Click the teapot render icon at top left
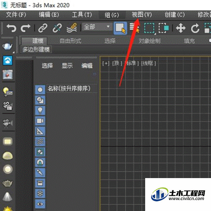 [8, 46]
